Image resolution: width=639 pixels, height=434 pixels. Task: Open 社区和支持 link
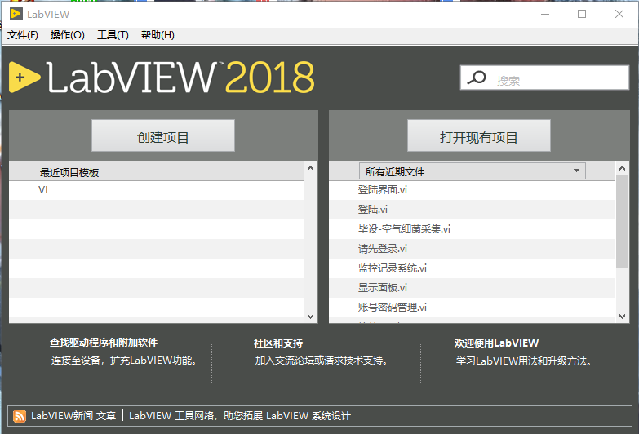pos(278,343)
